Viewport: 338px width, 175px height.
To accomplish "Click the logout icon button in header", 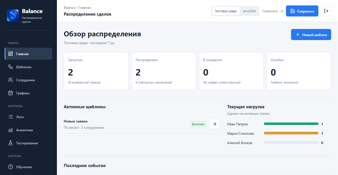I will click(x=326, y=11).
